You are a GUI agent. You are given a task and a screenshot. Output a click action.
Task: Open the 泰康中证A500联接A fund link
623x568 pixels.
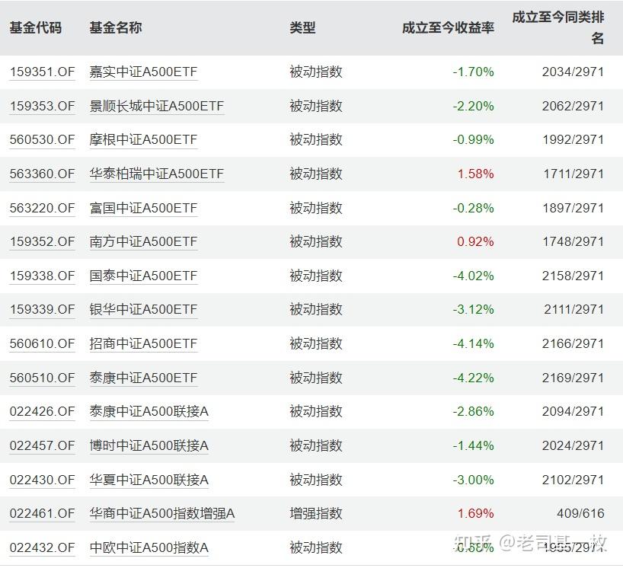[148, 411]
